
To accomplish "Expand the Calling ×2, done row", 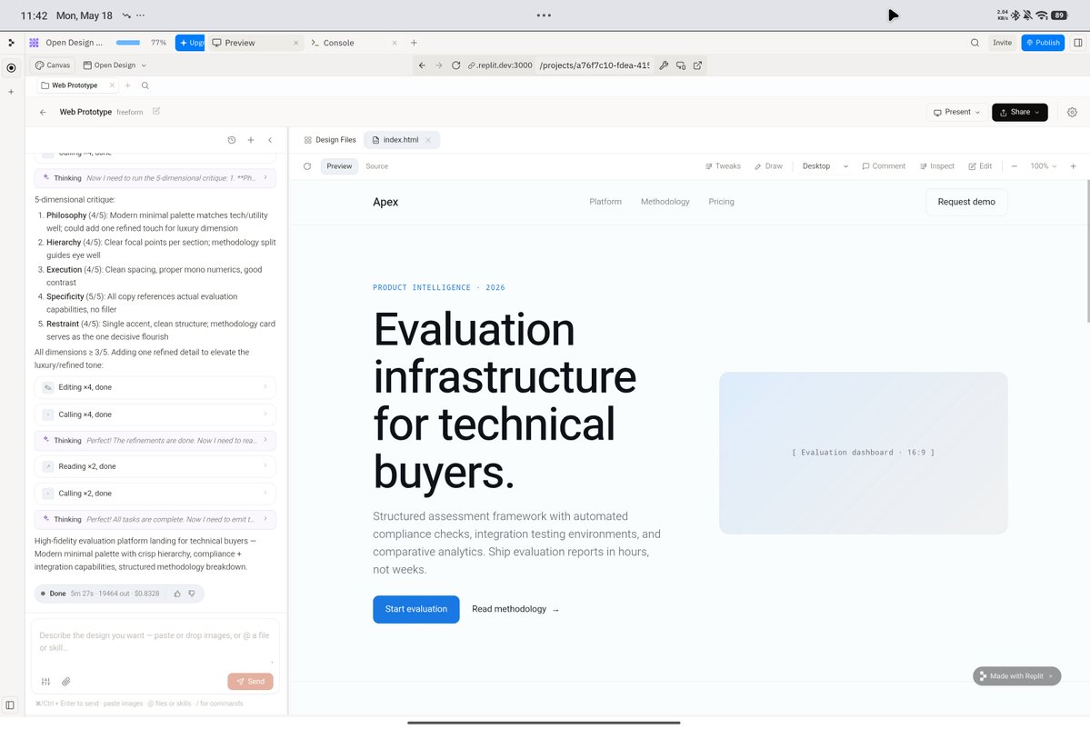I will pyautogui.click(x=155, y=494).
